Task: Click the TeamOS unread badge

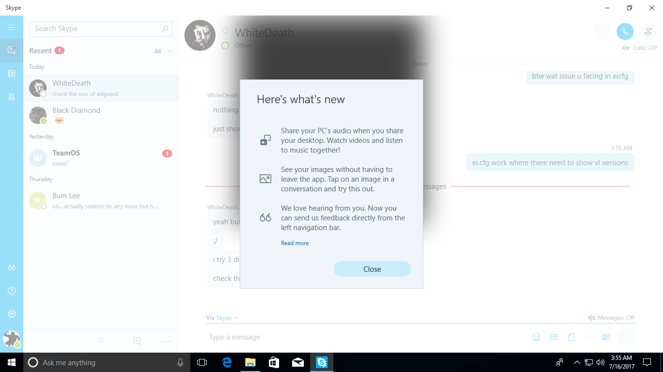Action: [167, 154]
